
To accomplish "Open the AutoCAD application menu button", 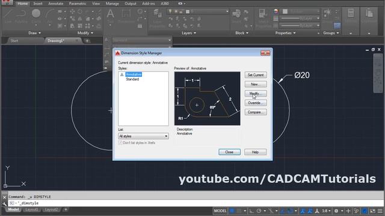I will click(7, 2).
